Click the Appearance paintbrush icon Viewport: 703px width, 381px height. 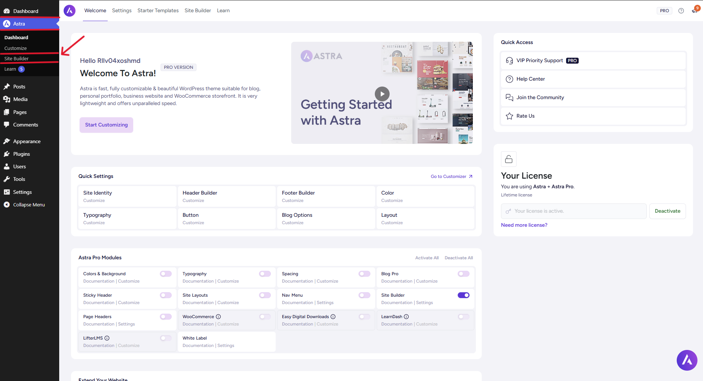7,141
